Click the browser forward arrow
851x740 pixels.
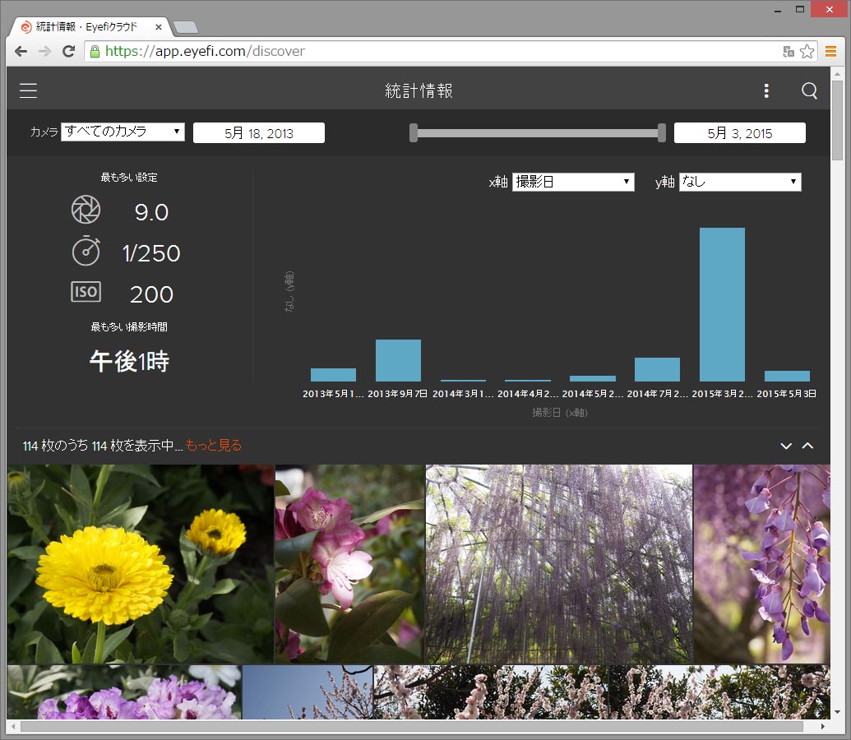point(44,52)
